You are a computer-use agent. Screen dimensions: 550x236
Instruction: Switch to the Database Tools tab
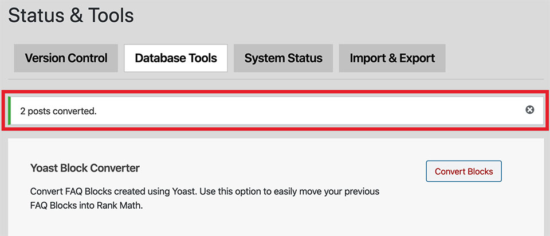[x=176, y=58]
